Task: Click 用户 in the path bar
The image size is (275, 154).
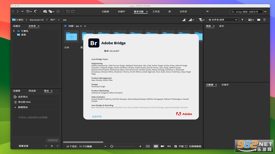Action: tap(53, 20)
